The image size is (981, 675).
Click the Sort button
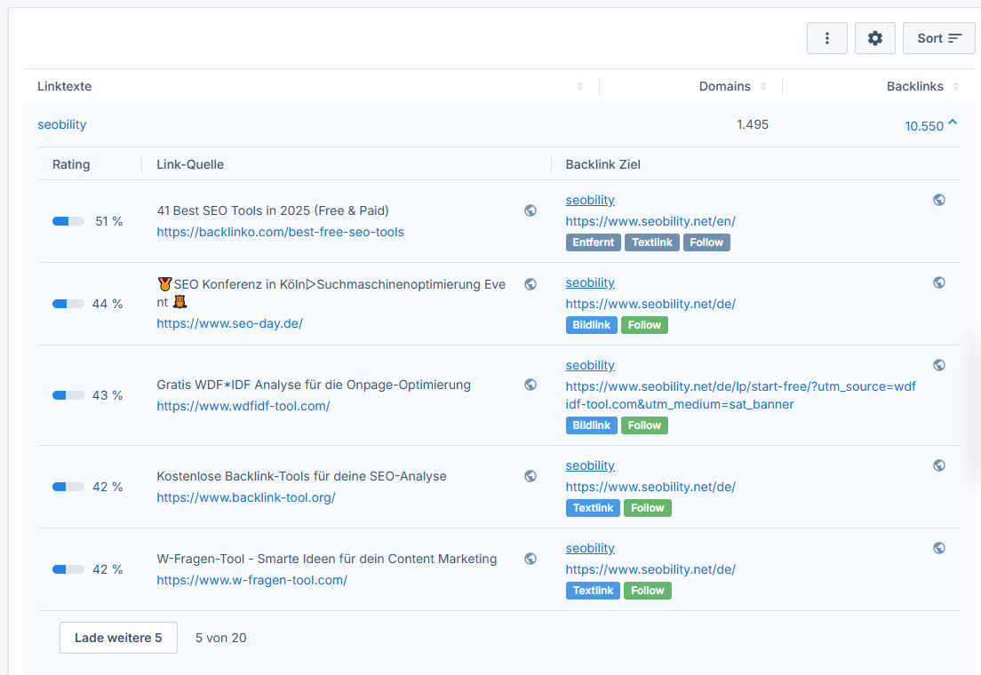point(938,38)
